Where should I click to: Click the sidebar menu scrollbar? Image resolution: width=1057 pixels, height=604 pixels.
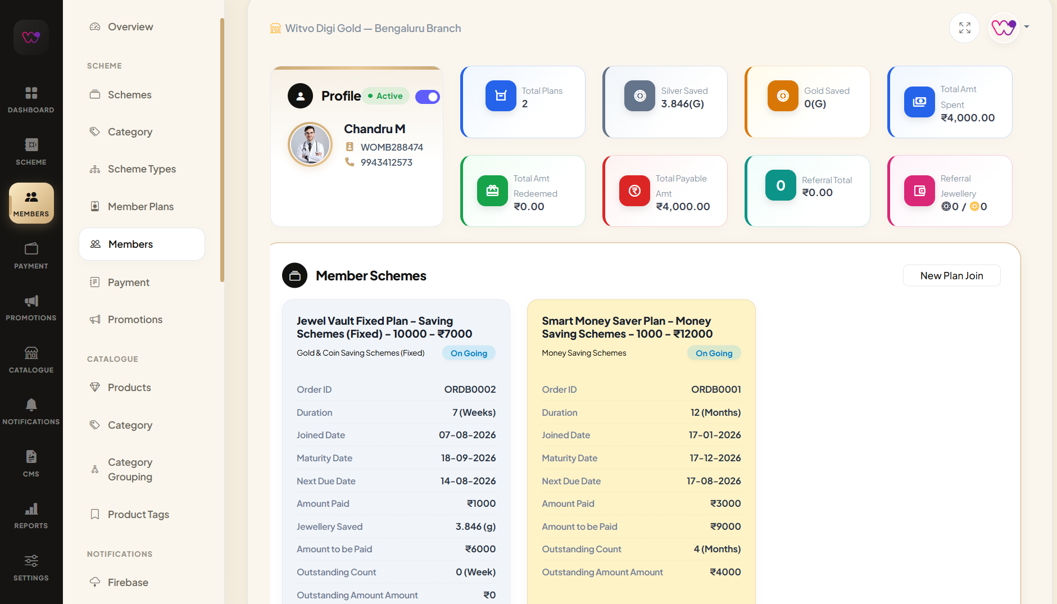pos(222,150)
